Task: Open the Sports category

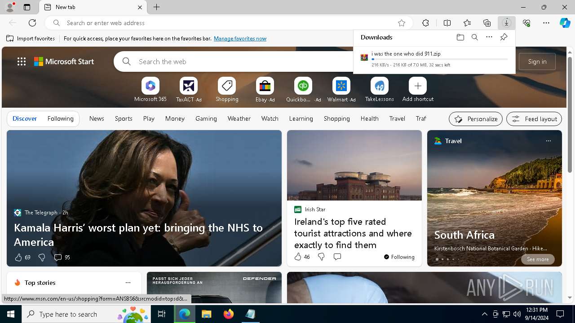Action: point(124,118)
